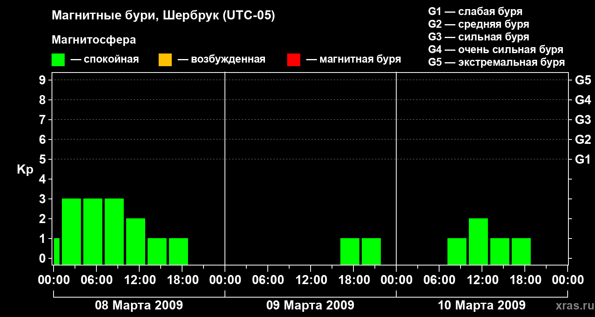Click the 18:00 bar on 08 Марта
Image resolution: width=595 pixels, height=317 pixels.
(x=178, y=251)
